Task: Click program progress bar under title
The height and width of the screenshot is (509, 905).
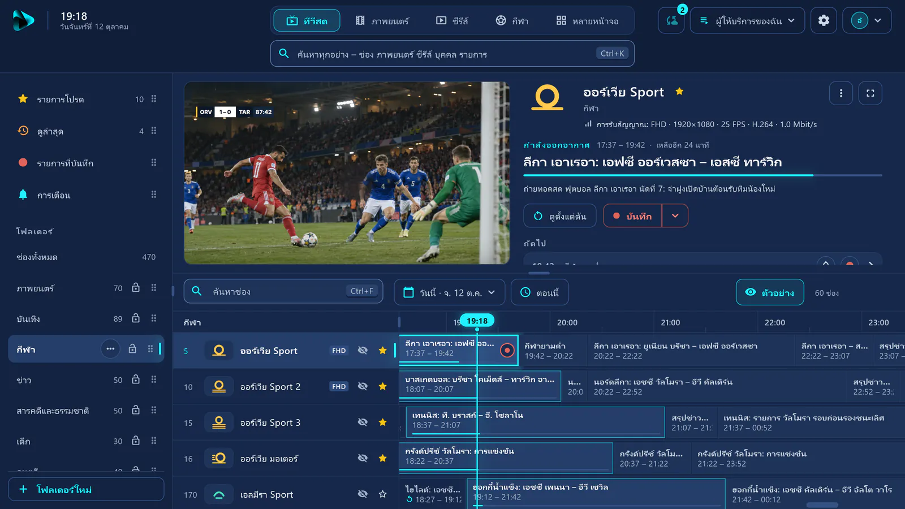Action: tap(703, 175)
